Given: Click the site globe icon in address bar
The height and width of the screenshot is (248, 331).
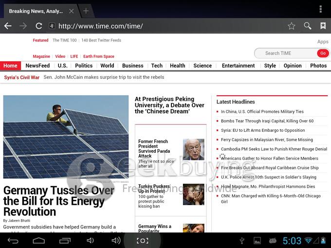Looking at the screenshot, I should coord(52,26).
